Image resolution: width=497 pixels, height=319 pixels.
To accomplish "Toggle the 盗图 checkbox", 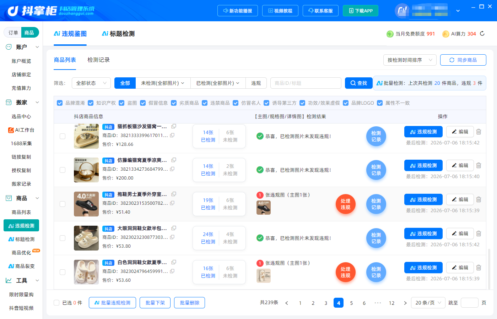I will tap(121, 103).
